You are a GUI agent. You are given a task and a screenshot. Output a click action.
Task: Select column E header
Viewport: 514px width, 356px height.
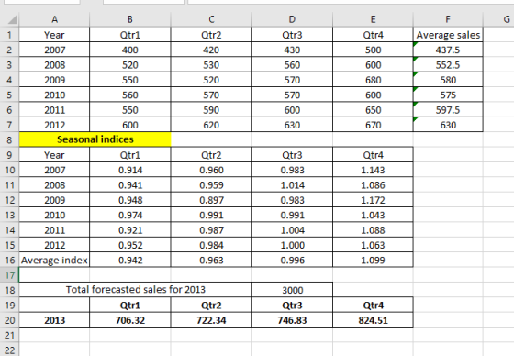373,19
